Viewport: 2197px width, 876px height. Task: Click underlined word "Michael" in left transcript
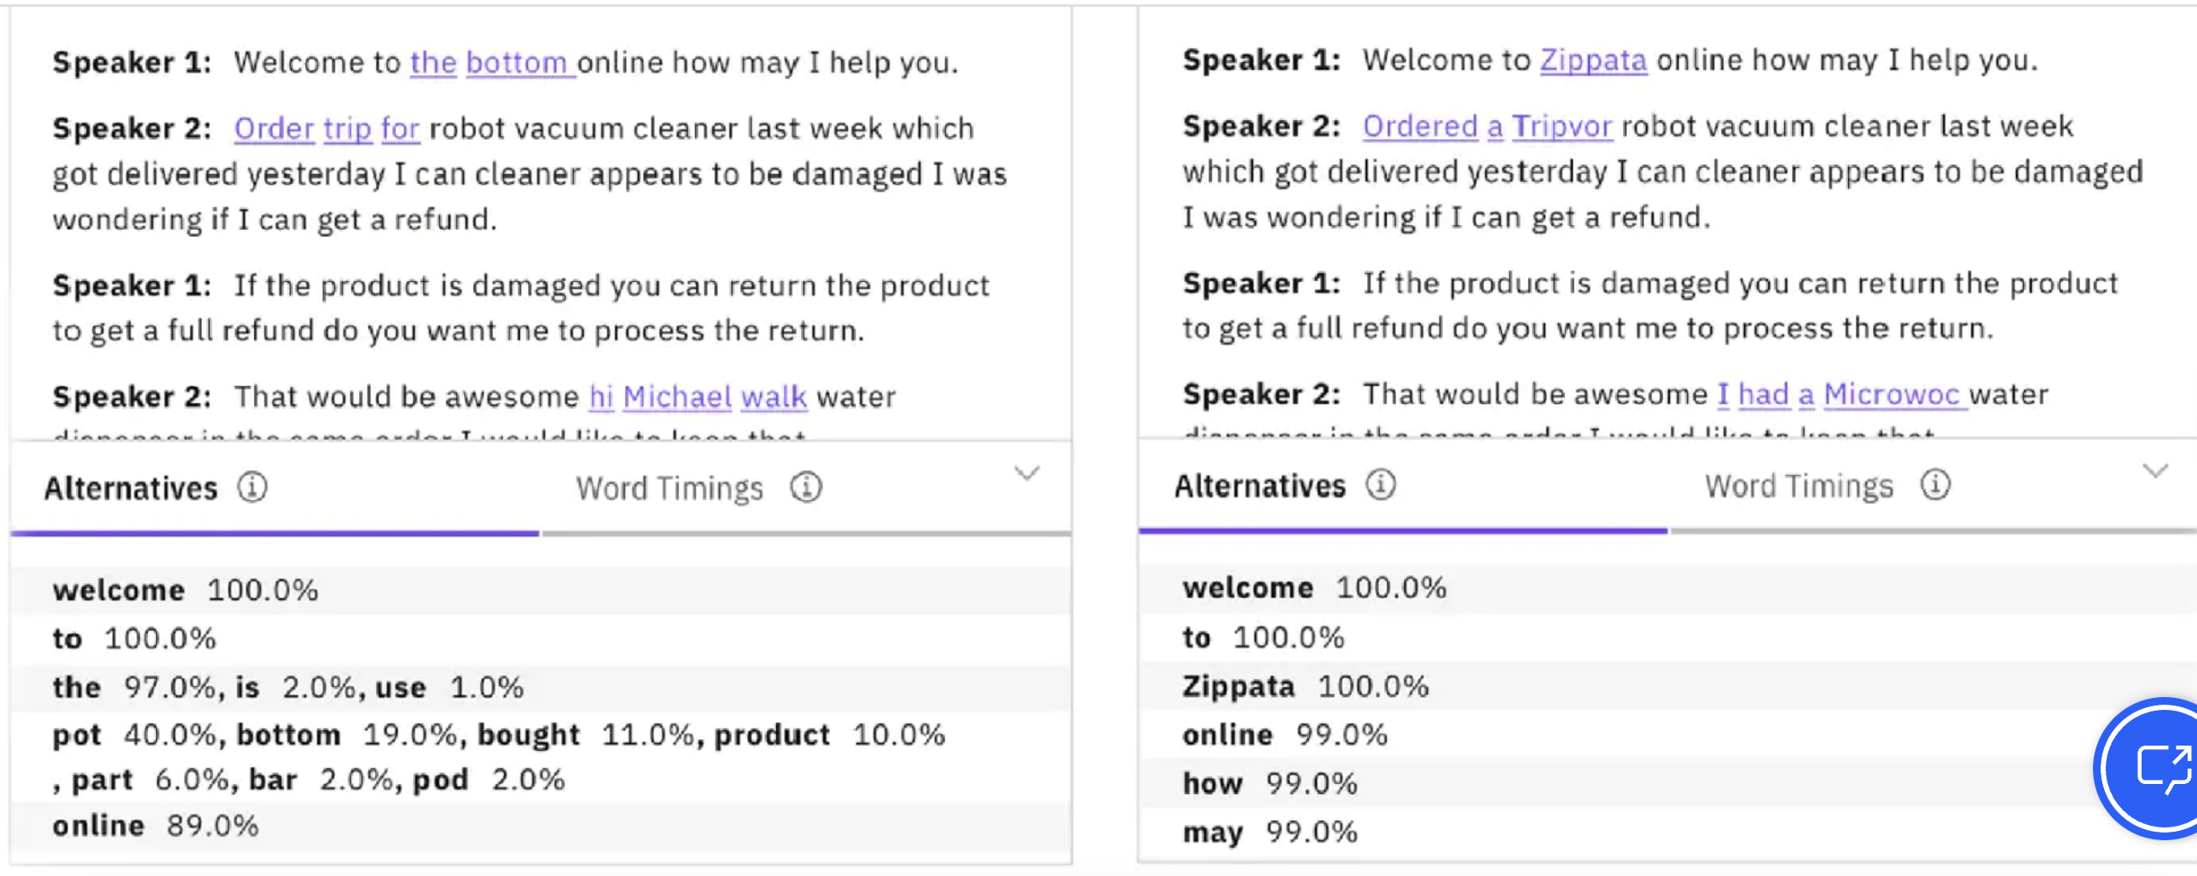pos(677,396)
